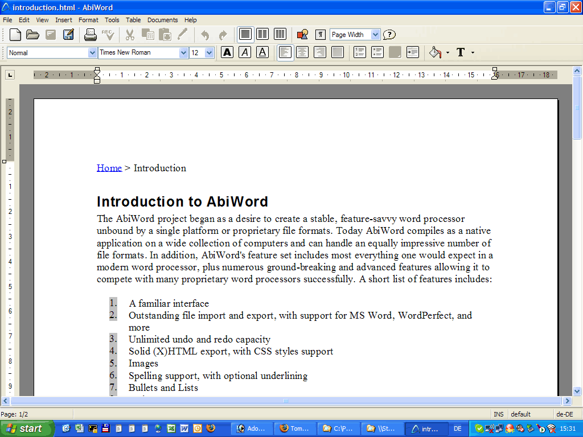Click the Word quick launch icon
This screenshot has width=583, height=437.
tap(184, 428)
